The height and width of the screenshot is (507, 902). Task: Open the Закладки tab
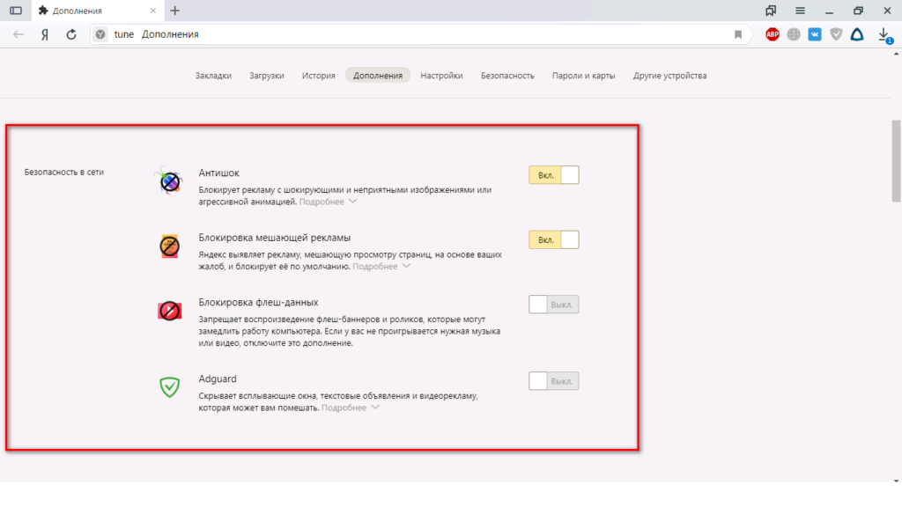click(213, 76)
